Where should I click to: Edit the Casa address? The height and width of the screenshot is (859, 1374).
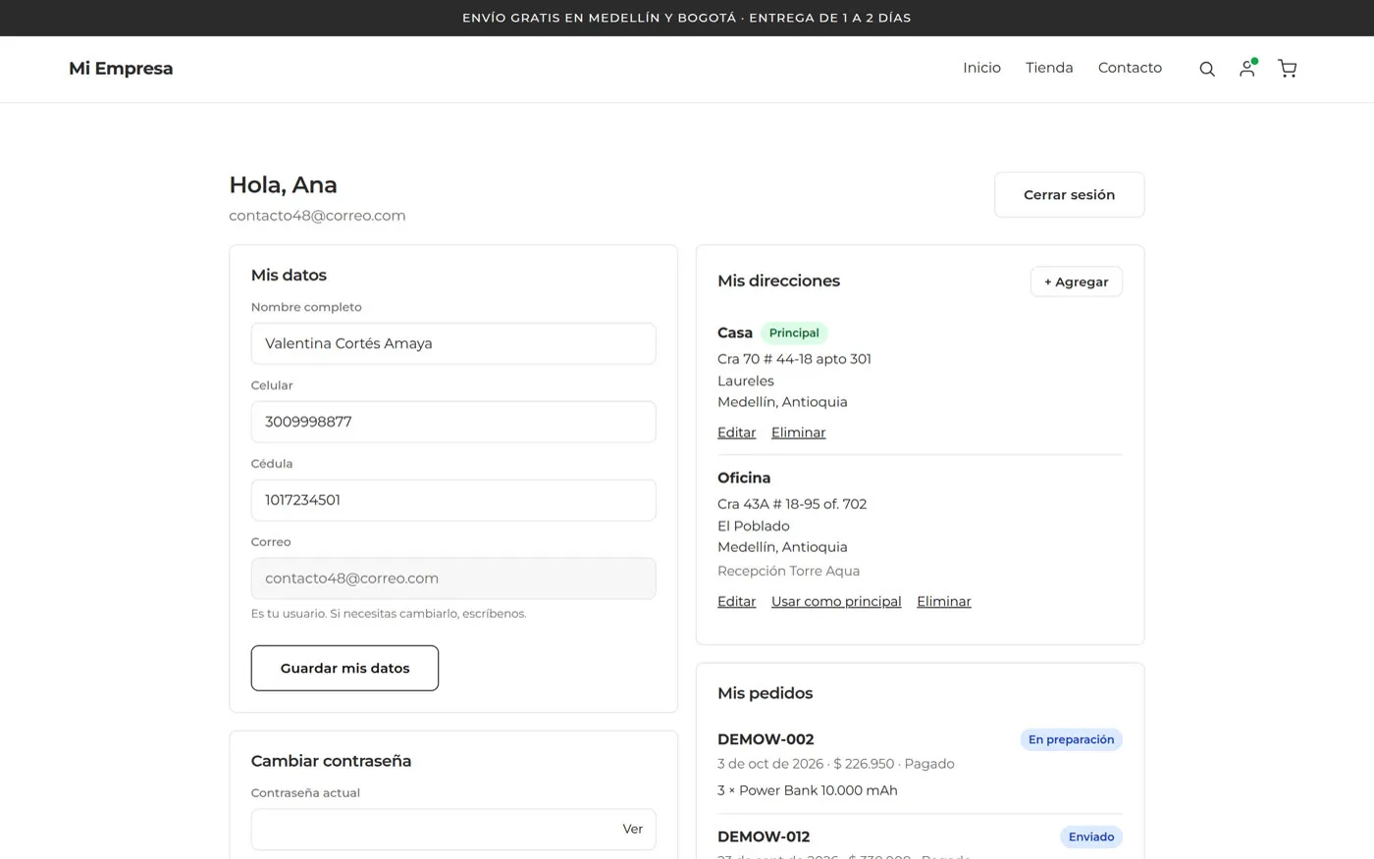click(736, 432)
